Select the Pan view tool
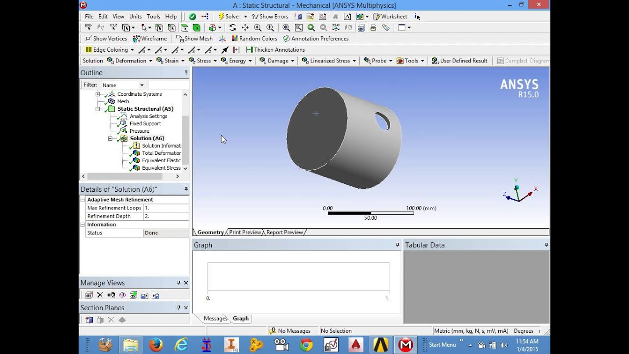This screenshot has width=629, height=354. 245,28
